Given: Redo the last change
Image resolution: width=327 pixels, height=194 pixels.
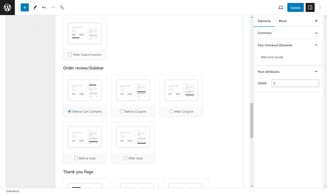Looking at the screenshot, I should point(53,7).
